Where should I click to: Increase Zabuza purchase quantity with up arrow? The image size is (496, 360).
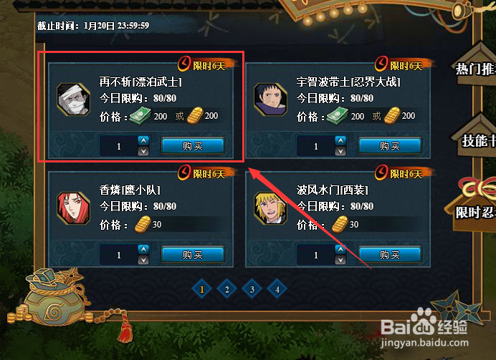[143, 140]
